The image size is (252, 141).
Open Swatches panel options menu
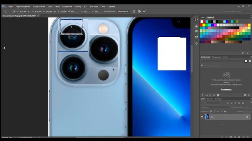(251, 17)
